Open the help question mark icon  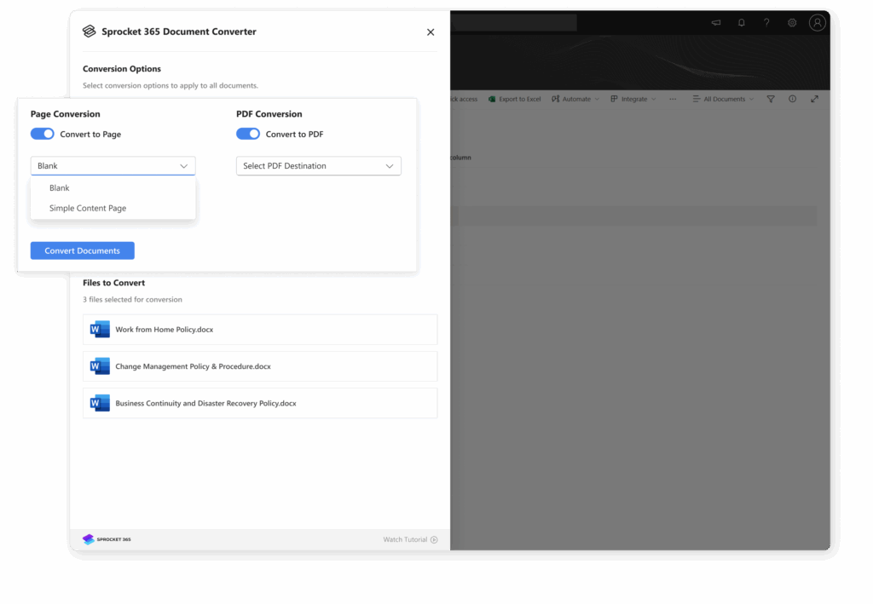[x=766, y=23]
